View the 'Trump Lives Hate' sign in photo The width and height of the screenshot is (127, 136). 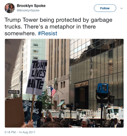click(x=37, y=77)
